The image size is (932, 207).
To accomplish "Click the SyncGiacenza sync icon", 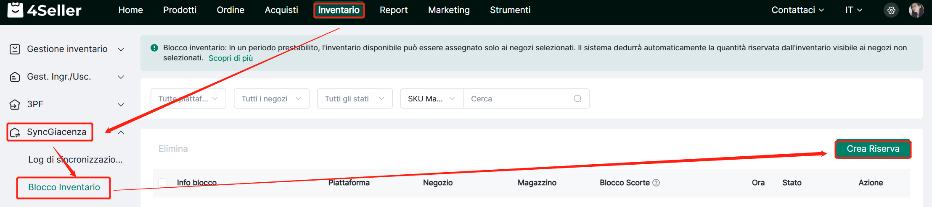I will 15,132.
